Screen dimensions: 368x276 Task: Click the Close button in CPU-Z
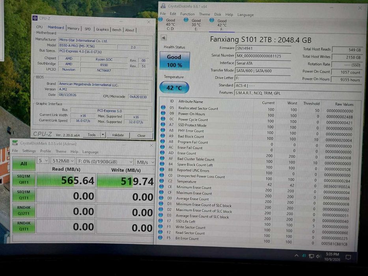[141, 135]
